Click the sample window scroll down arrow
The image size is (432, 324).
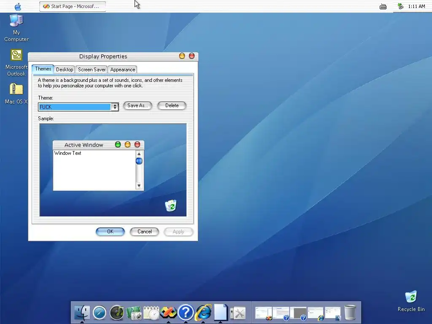coord(139,186)
